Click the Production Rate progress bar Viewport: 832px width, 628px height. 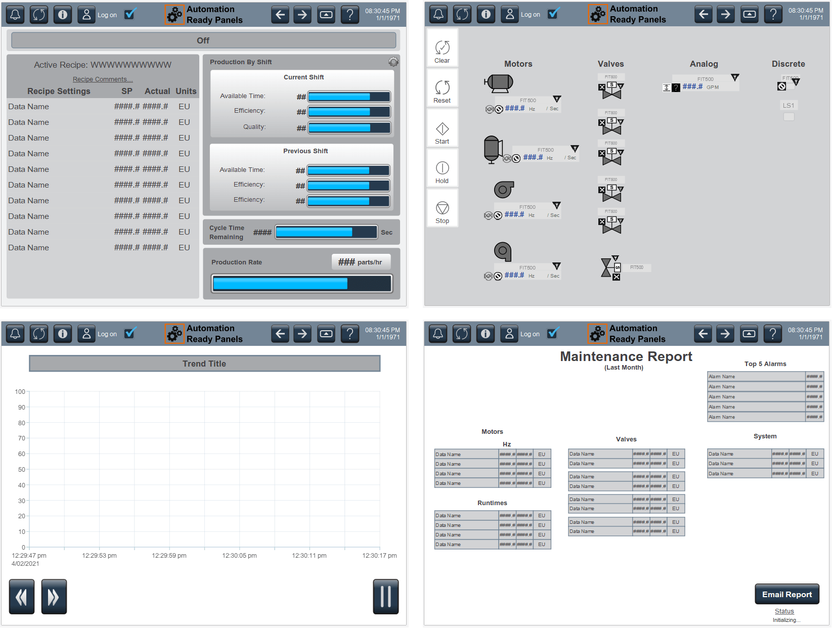(x=302, y=284)
